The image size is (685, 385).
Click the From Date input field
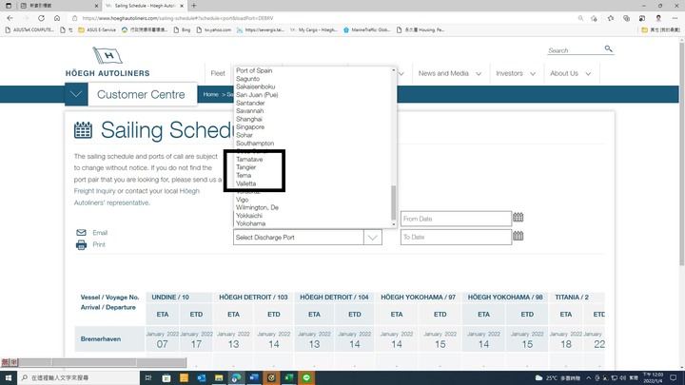click(456, 219)
